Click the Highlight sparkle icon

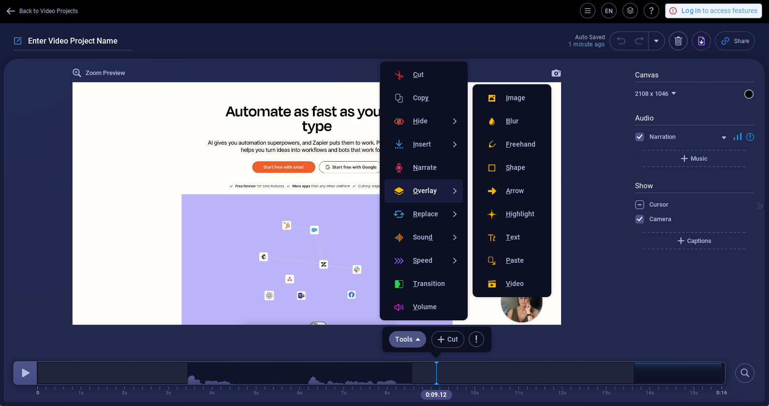pos(492,214)
